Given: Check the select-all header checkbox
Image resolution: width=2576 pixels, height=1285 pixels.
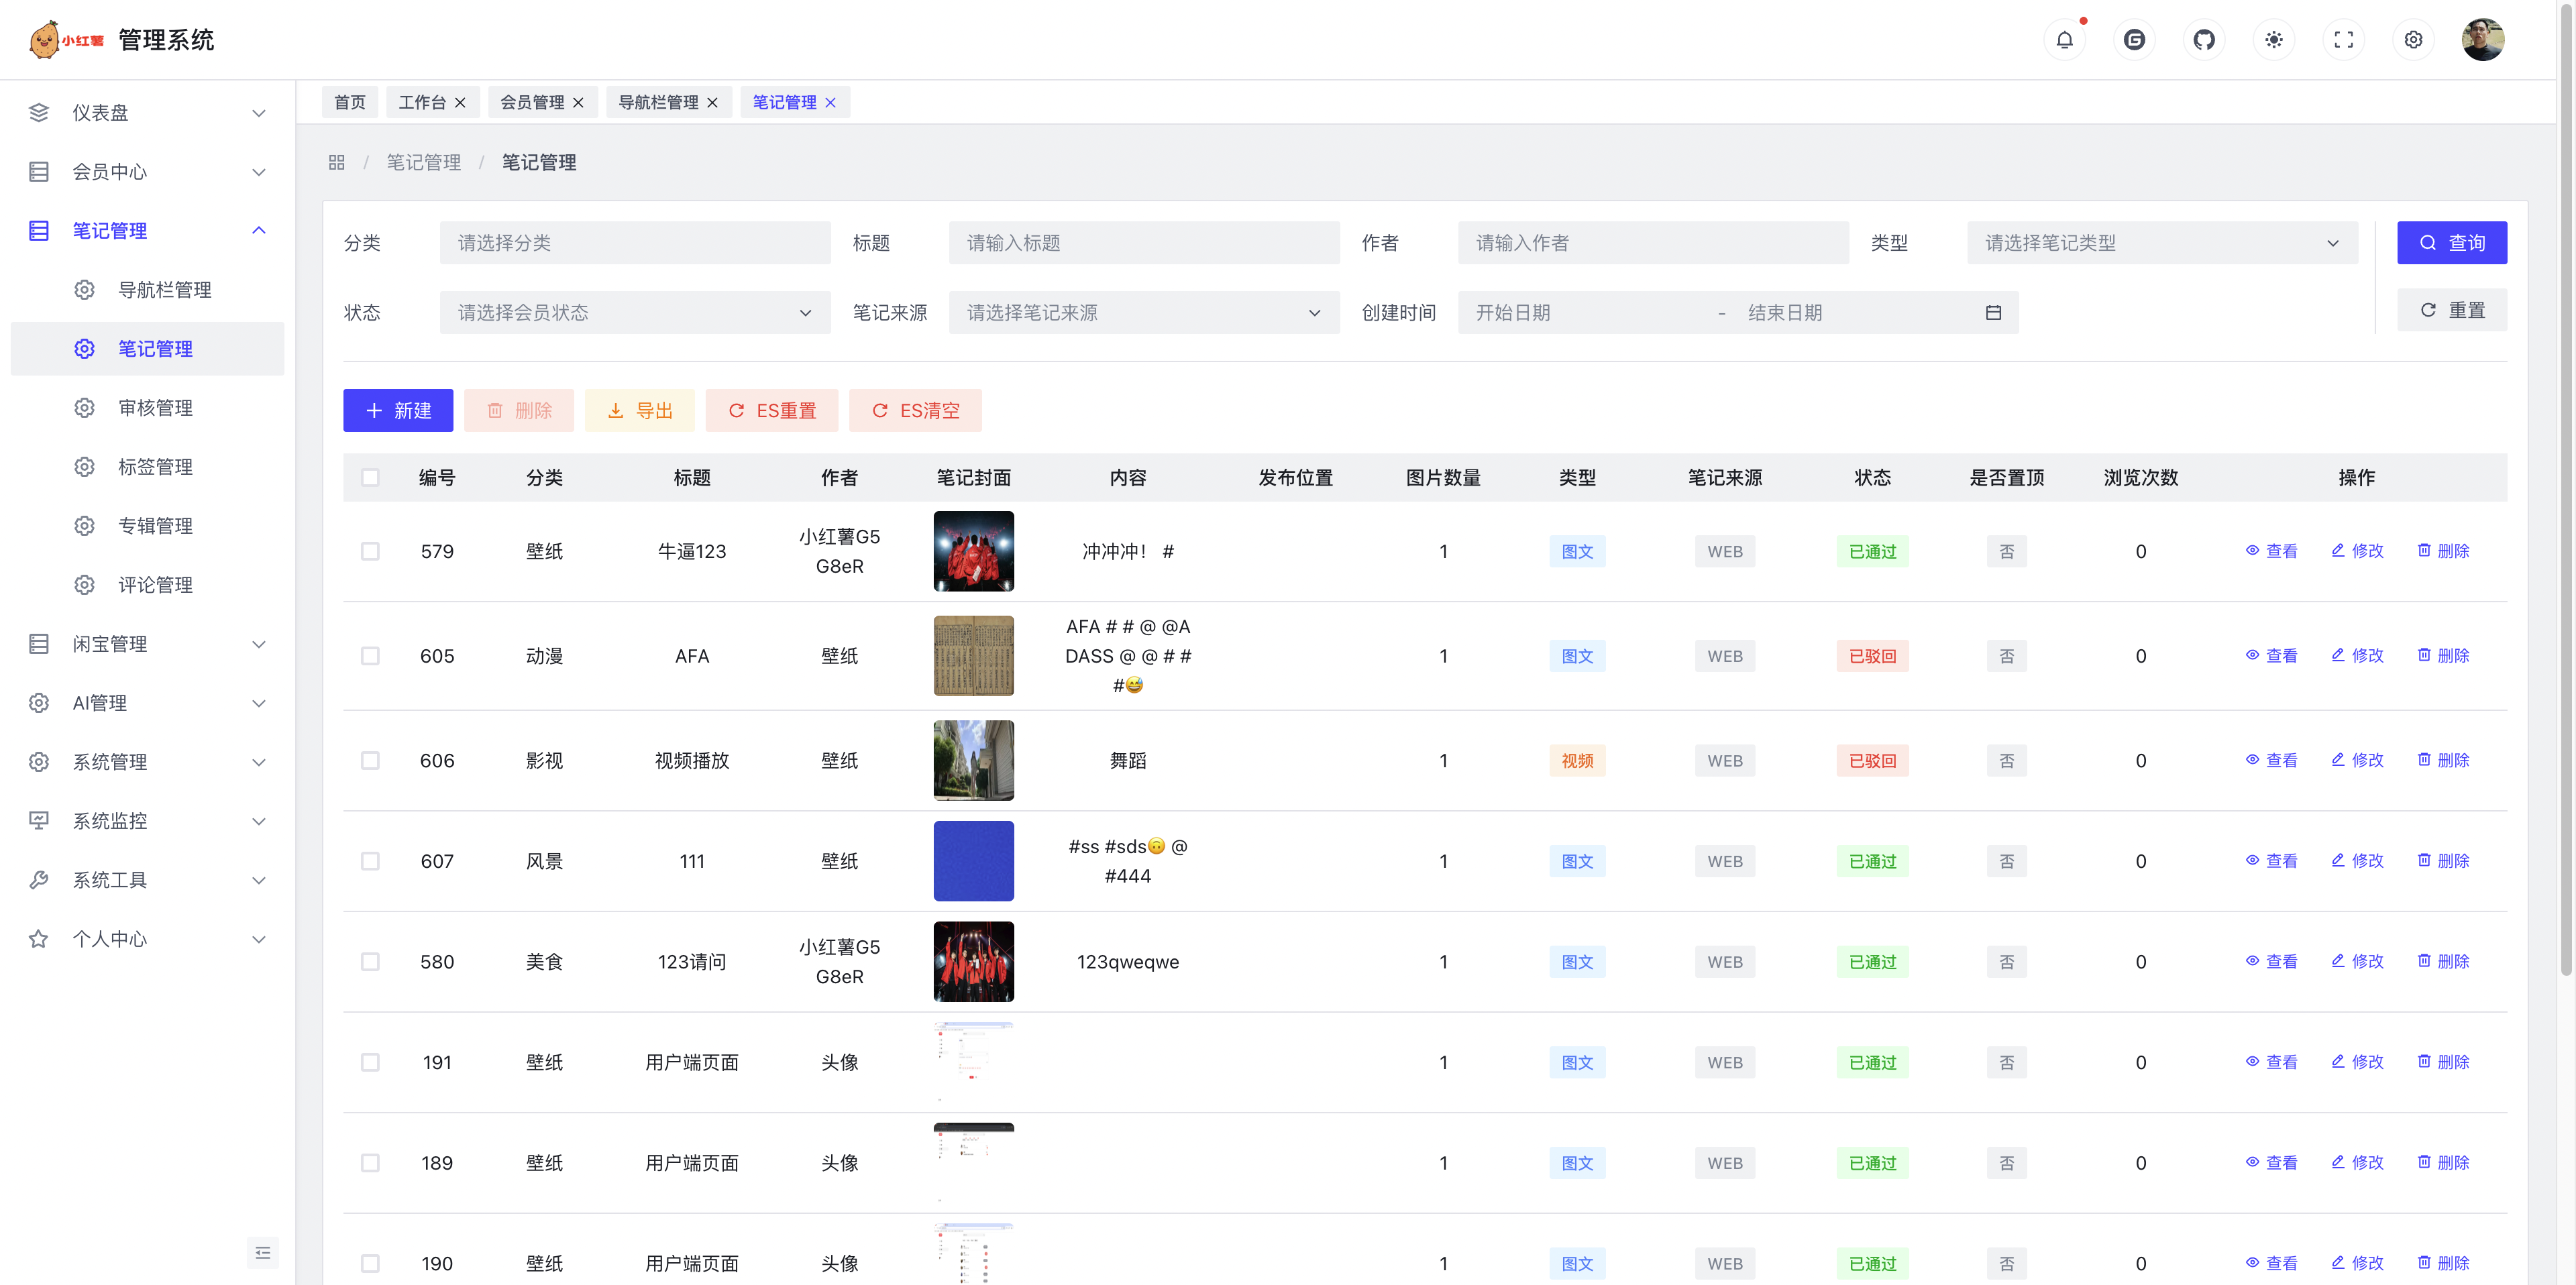Looking at the screenshot, I should click(370, 478).
